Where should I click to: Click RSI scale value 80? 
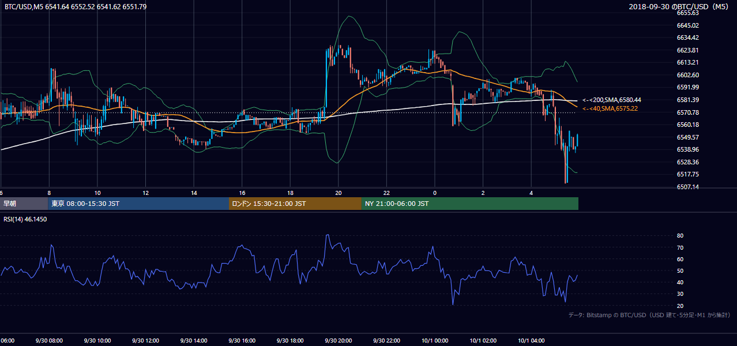pyautogui.click(x=680, y=236)
